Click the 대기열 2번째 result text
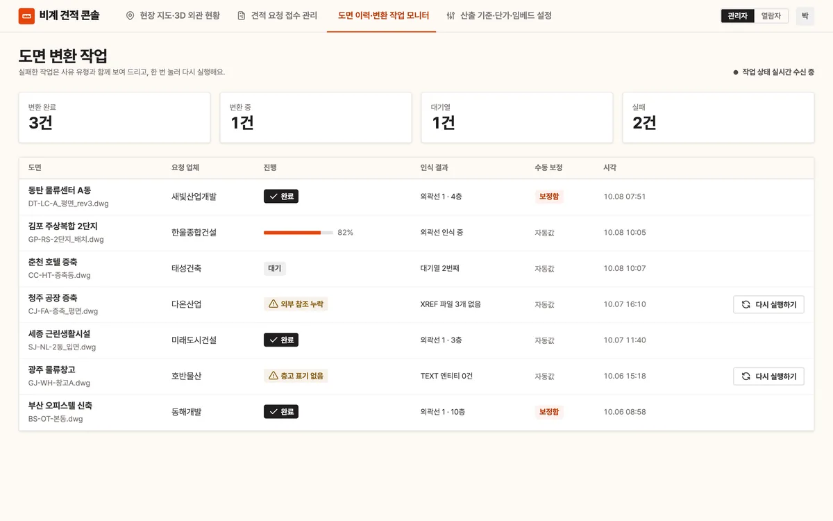833x521 pixels. 440,269
